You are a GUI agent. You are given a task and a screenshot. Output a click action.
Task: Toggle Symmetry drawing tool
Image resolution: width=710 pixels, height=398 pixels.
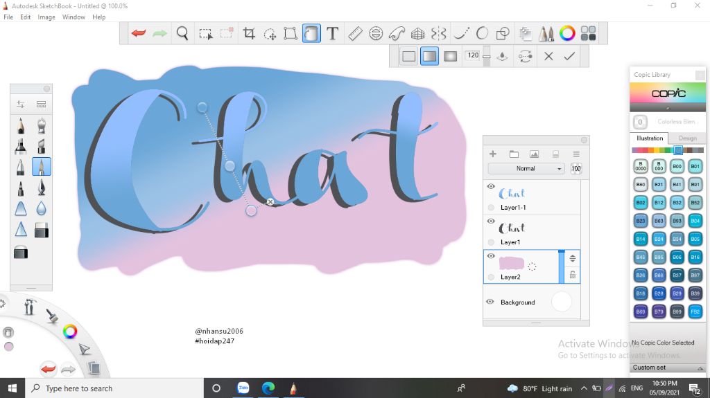pos(438,33)
